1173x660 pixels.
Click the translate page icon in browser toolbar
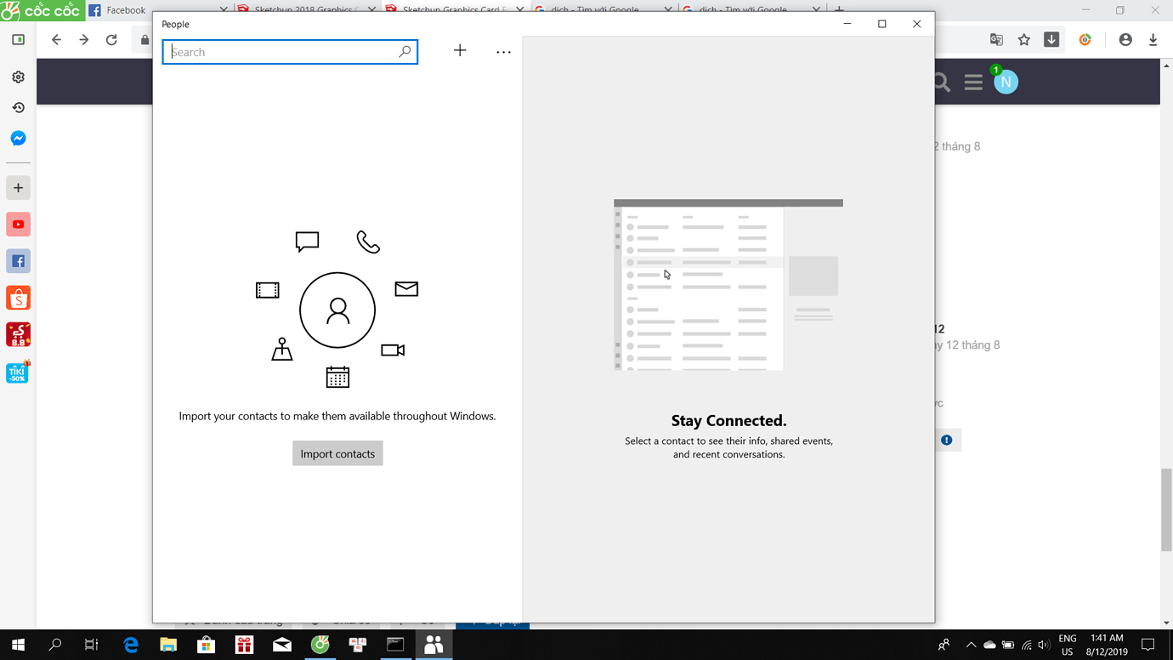[x=996, y=40]
